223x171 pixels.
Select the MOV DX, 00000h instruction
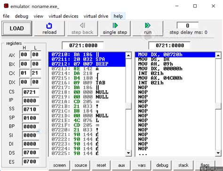(175, 69)
